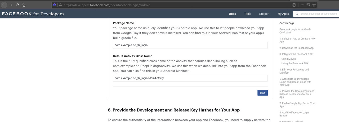Edit the Default Activity Class Name field
339x122 pixels.
(190, 78)
